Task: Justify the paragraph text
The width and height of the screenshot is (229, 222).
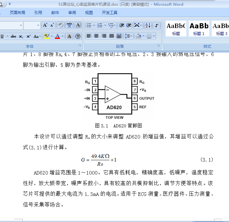Action: click(x=112, y=36)
